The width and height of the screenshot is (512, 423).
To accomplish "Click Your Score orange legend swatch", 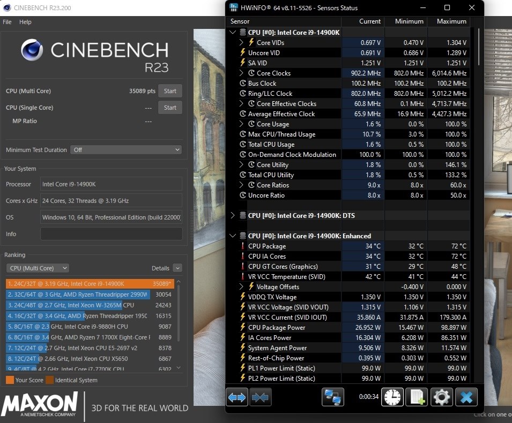I will tap(10, 380).
